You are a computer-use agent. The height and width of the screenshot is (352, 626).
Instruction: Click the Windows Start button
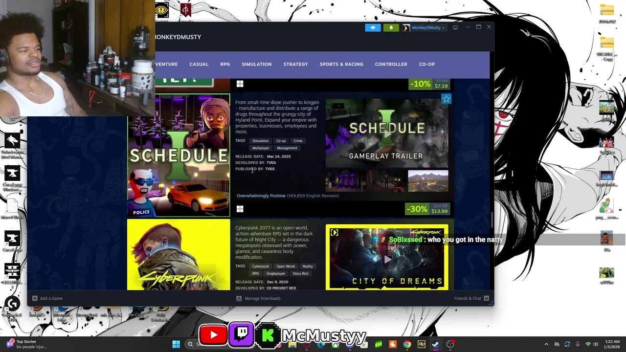176,344
